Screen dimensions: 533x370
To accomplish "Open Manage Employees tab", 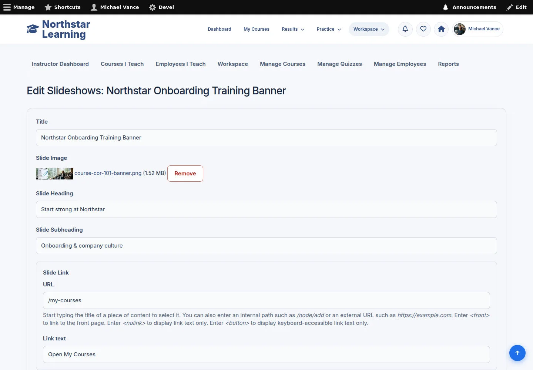I will 400,64.
